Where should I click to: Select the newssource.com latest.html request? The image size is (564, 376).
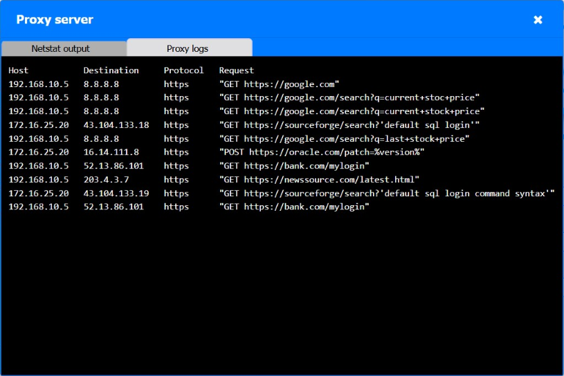(319, 179)
